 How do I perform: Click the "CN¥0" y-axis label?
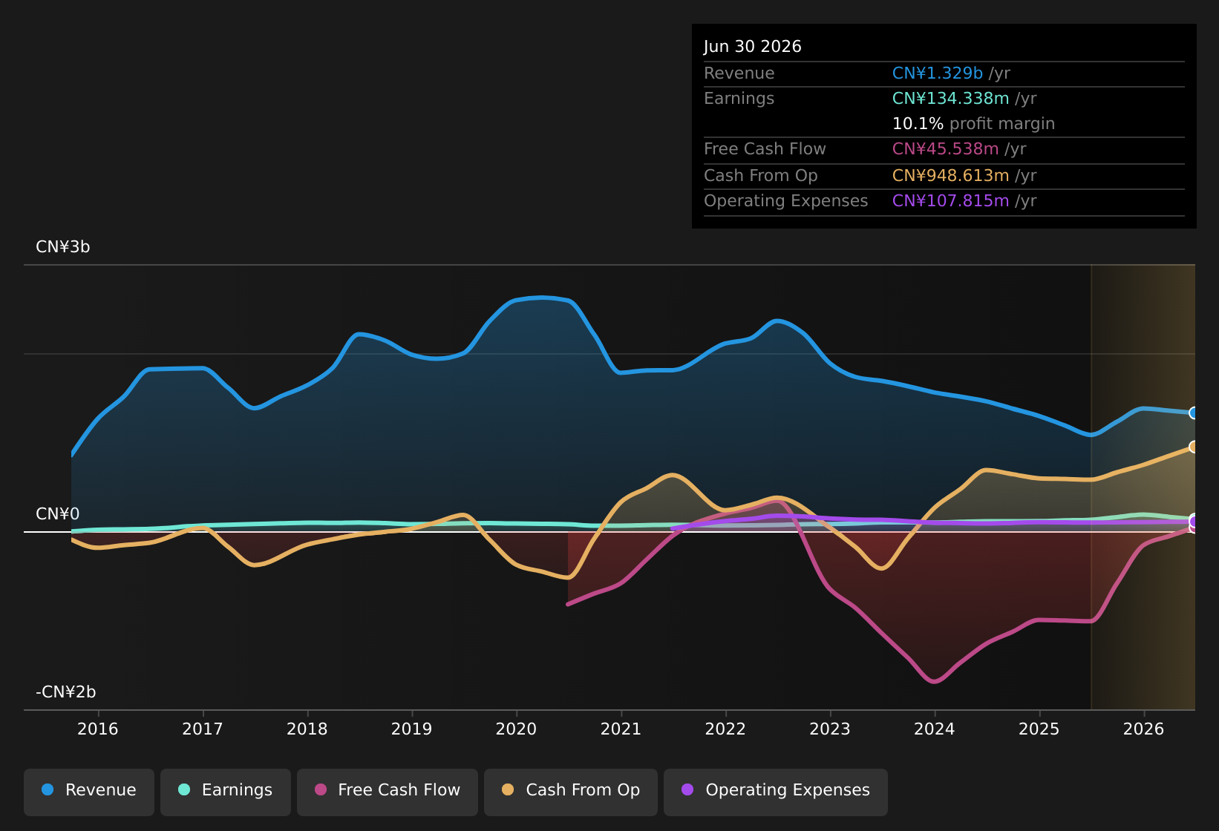[x=58, y=514]
